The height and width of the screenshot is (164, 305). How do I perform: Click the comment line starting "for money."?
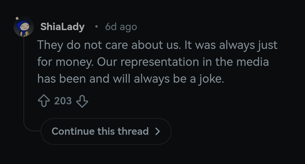153,62
